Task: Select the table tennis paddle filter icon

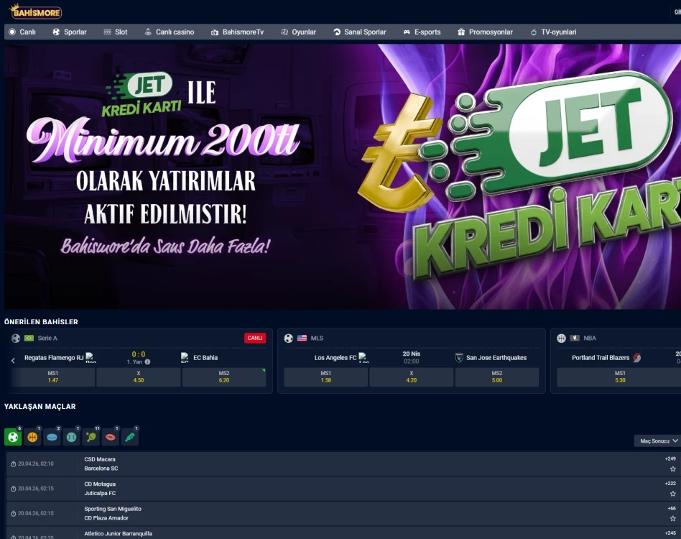Action: [x=91, y=437]
